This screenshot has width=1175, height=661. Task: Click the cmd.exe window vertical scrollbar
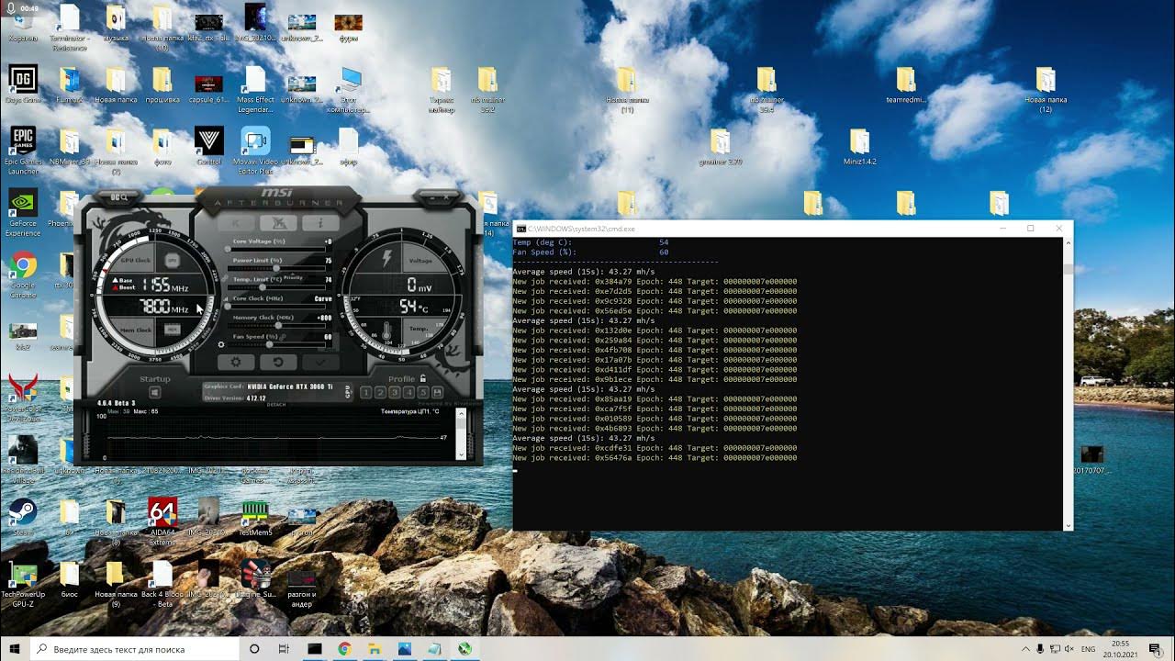pyautogui.click(x=1068, y=383)
